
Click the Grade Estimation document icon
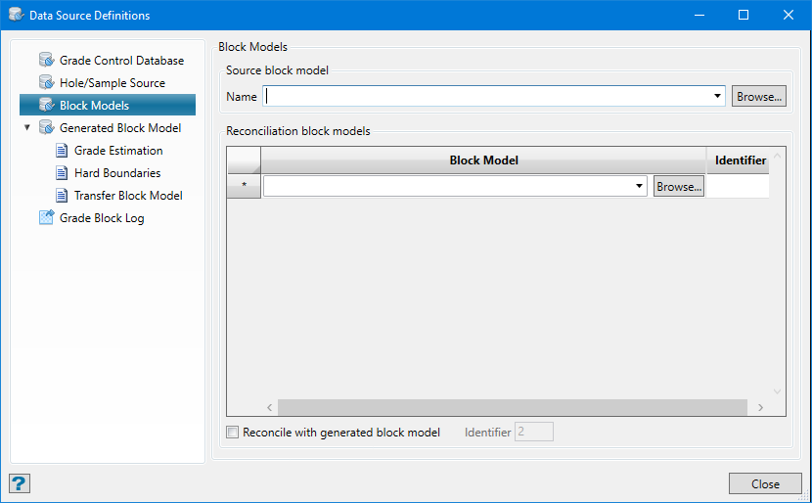63,151
